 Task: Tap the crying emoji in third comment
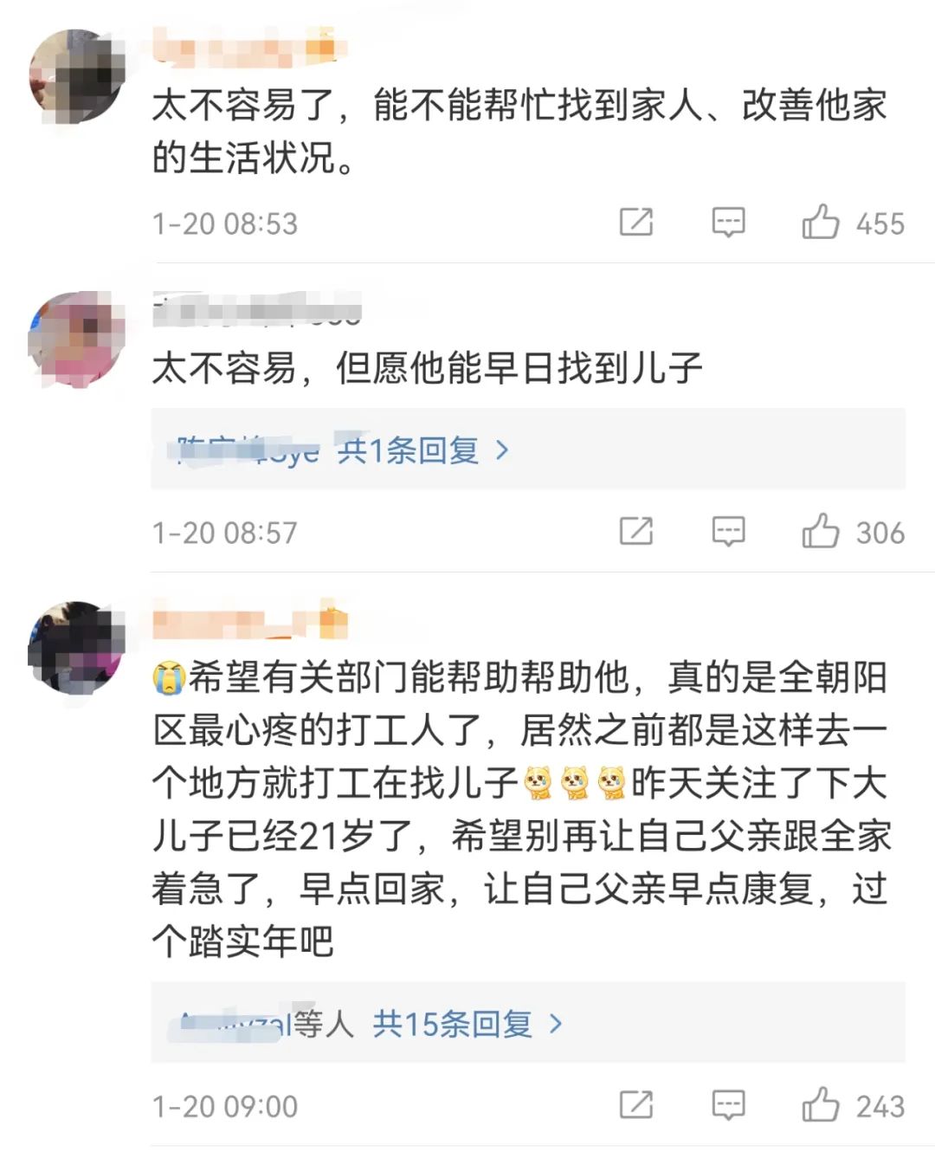coord(169,677)
